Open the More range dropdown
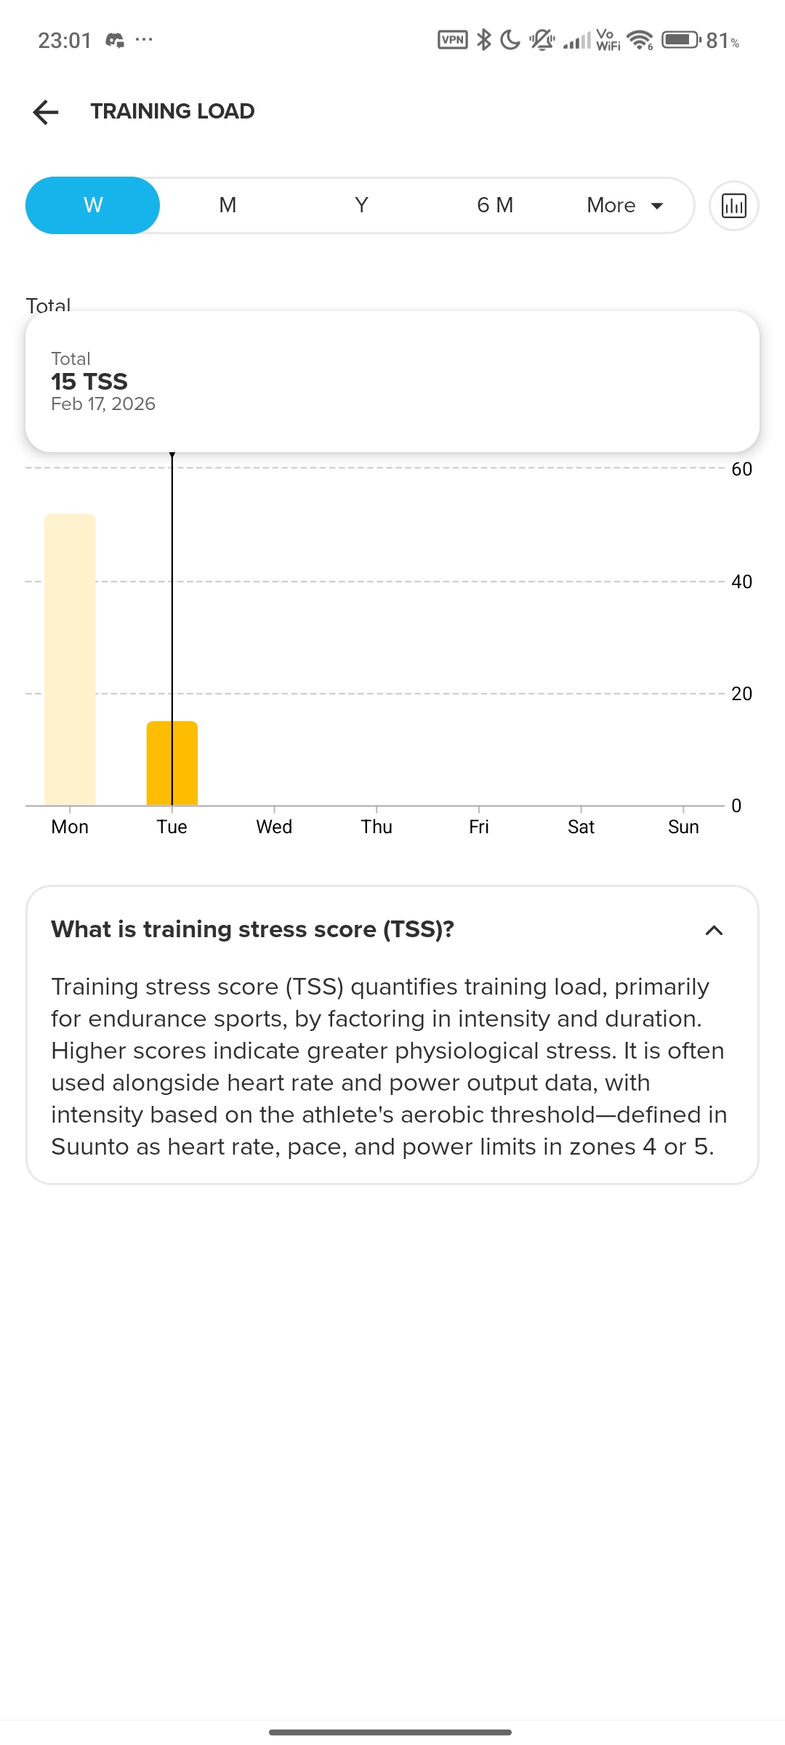Screen dimensions: 785x1745 pyautogui.click(x=624, y=206)
